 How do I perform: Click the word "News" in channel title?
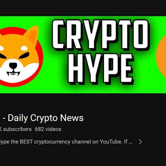coord(72,118)
